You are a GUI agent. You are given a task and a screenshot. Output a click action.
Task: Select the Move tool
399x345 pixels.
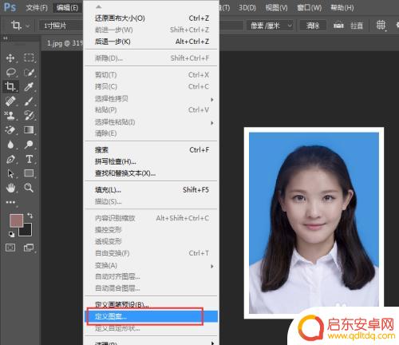pyautogui.click(x=10, y=58)
